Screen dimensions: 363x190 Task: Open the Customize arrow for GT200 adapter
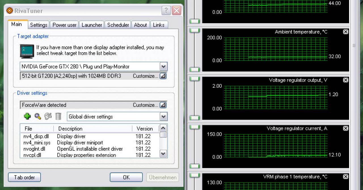coord(163,76)
